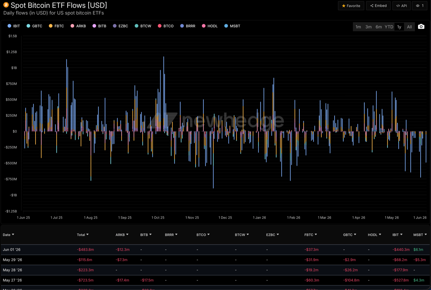Sort table by FBTC column header
The height and width of the screenshot is (290, 431).
pyautogui.click(x=311, y=235)
